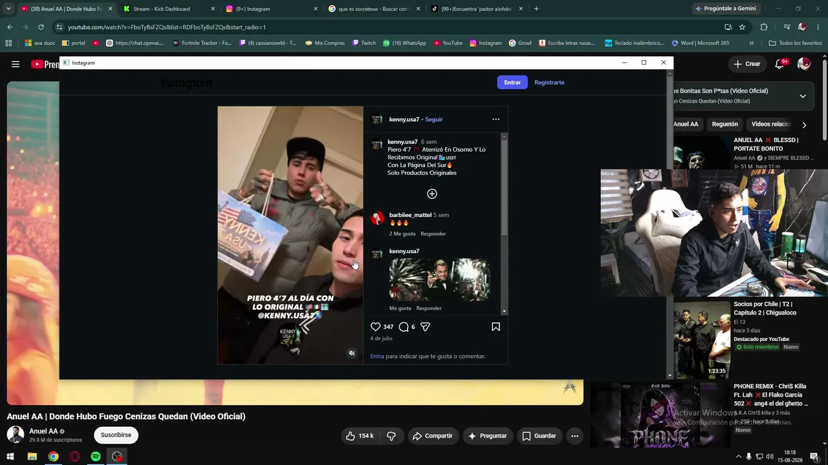Reload the page in Chrome
The width and height of the screenshot is (828, 465).
41,27
